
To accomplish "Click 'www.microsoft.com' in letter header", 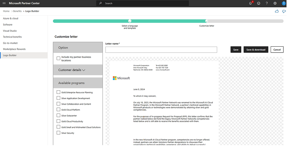I will (x=163, y=70).
